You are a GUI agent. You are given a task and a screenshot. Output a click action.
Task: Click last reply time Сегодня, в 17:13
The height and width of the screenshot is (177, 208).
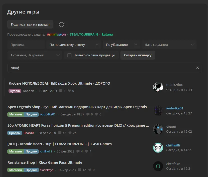[x=179, y=90]
